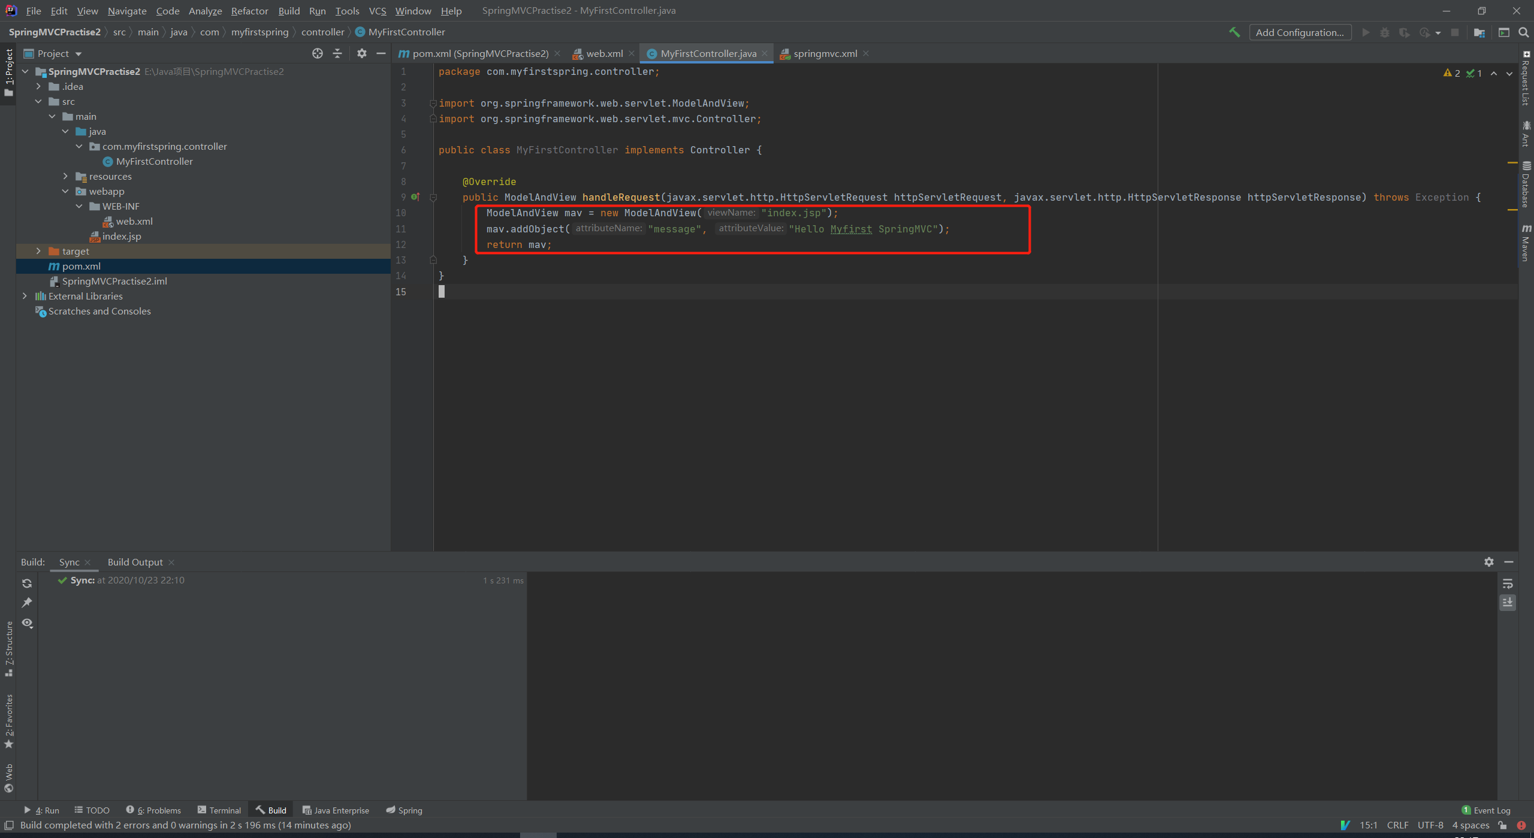Expand the target folder
The width and height of the screenshot is (1534, 838).
[38, 251]
